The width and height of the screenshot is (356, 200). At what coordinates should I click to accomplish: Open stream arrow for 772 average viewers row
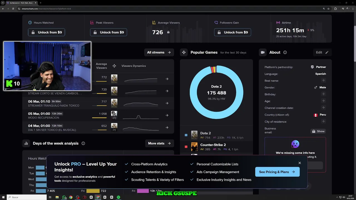point(167,79)
